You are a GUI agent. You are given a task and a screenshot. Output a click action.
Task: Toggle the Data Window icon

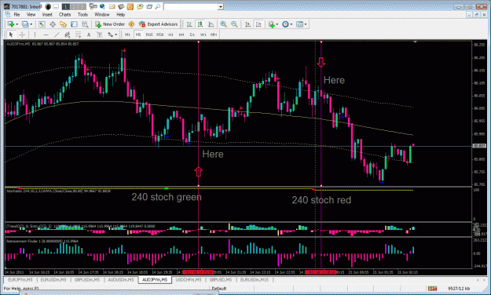(x=53, y=24)
